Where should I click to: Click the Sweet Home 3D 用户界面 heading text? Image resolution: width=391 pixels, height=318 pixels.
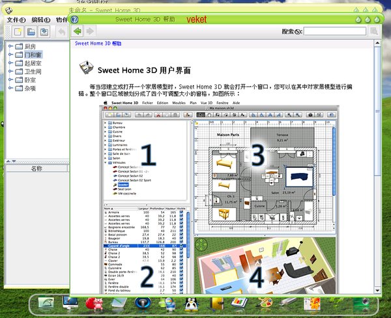[x=144, y=70]
